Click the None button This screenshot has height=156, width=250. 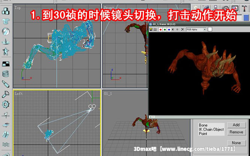click(236, 143)
